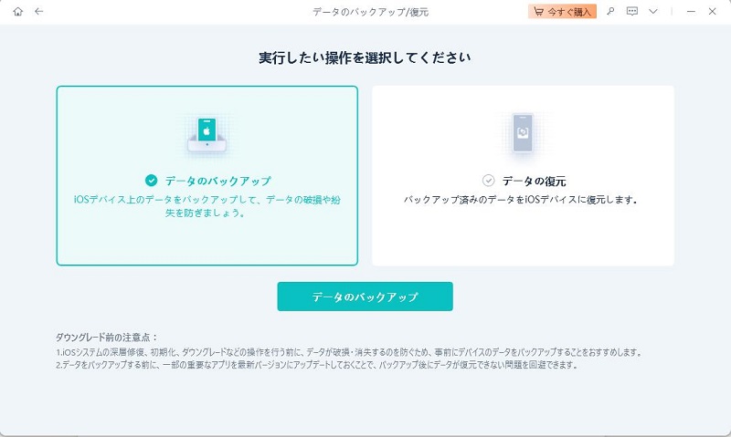731x437 pixels.
Task: Click the データのバックアップ card title
Action: point(217,181)
